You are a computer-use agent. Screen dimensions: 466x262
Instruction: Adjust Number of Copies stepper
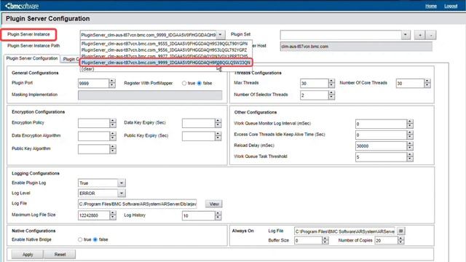coord(401,240)
